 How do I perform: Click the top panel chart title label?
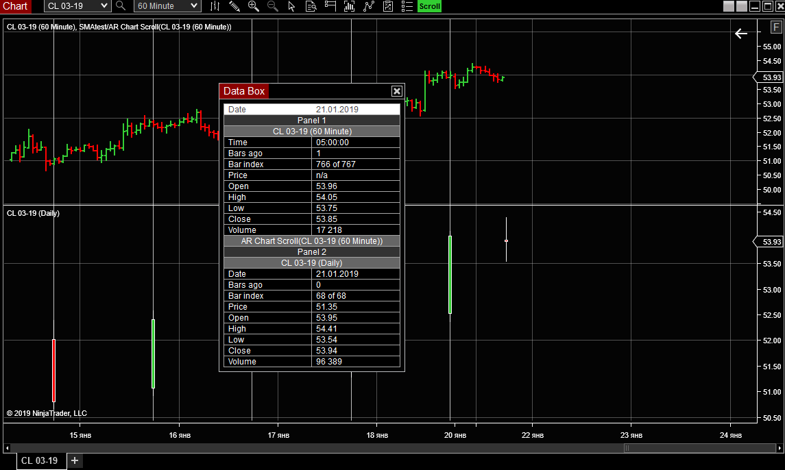[x=119, y=27]
